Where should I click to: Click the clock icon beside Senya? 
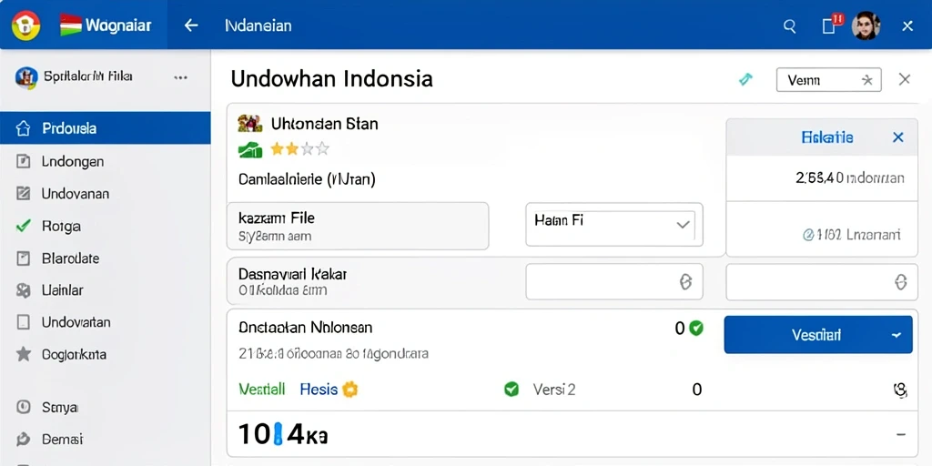pos(23,407)
